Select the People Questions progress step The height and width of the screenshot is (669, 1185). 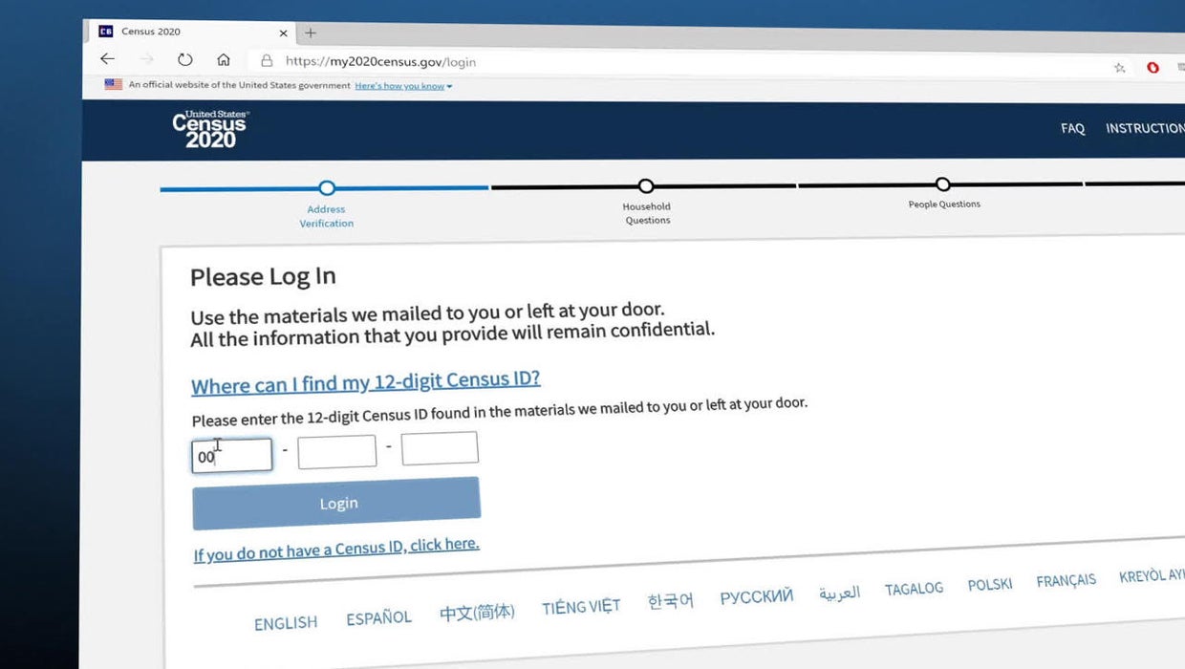pos(943,184)
